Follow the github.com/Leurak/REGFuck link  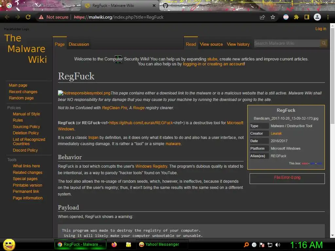(141, 123)
